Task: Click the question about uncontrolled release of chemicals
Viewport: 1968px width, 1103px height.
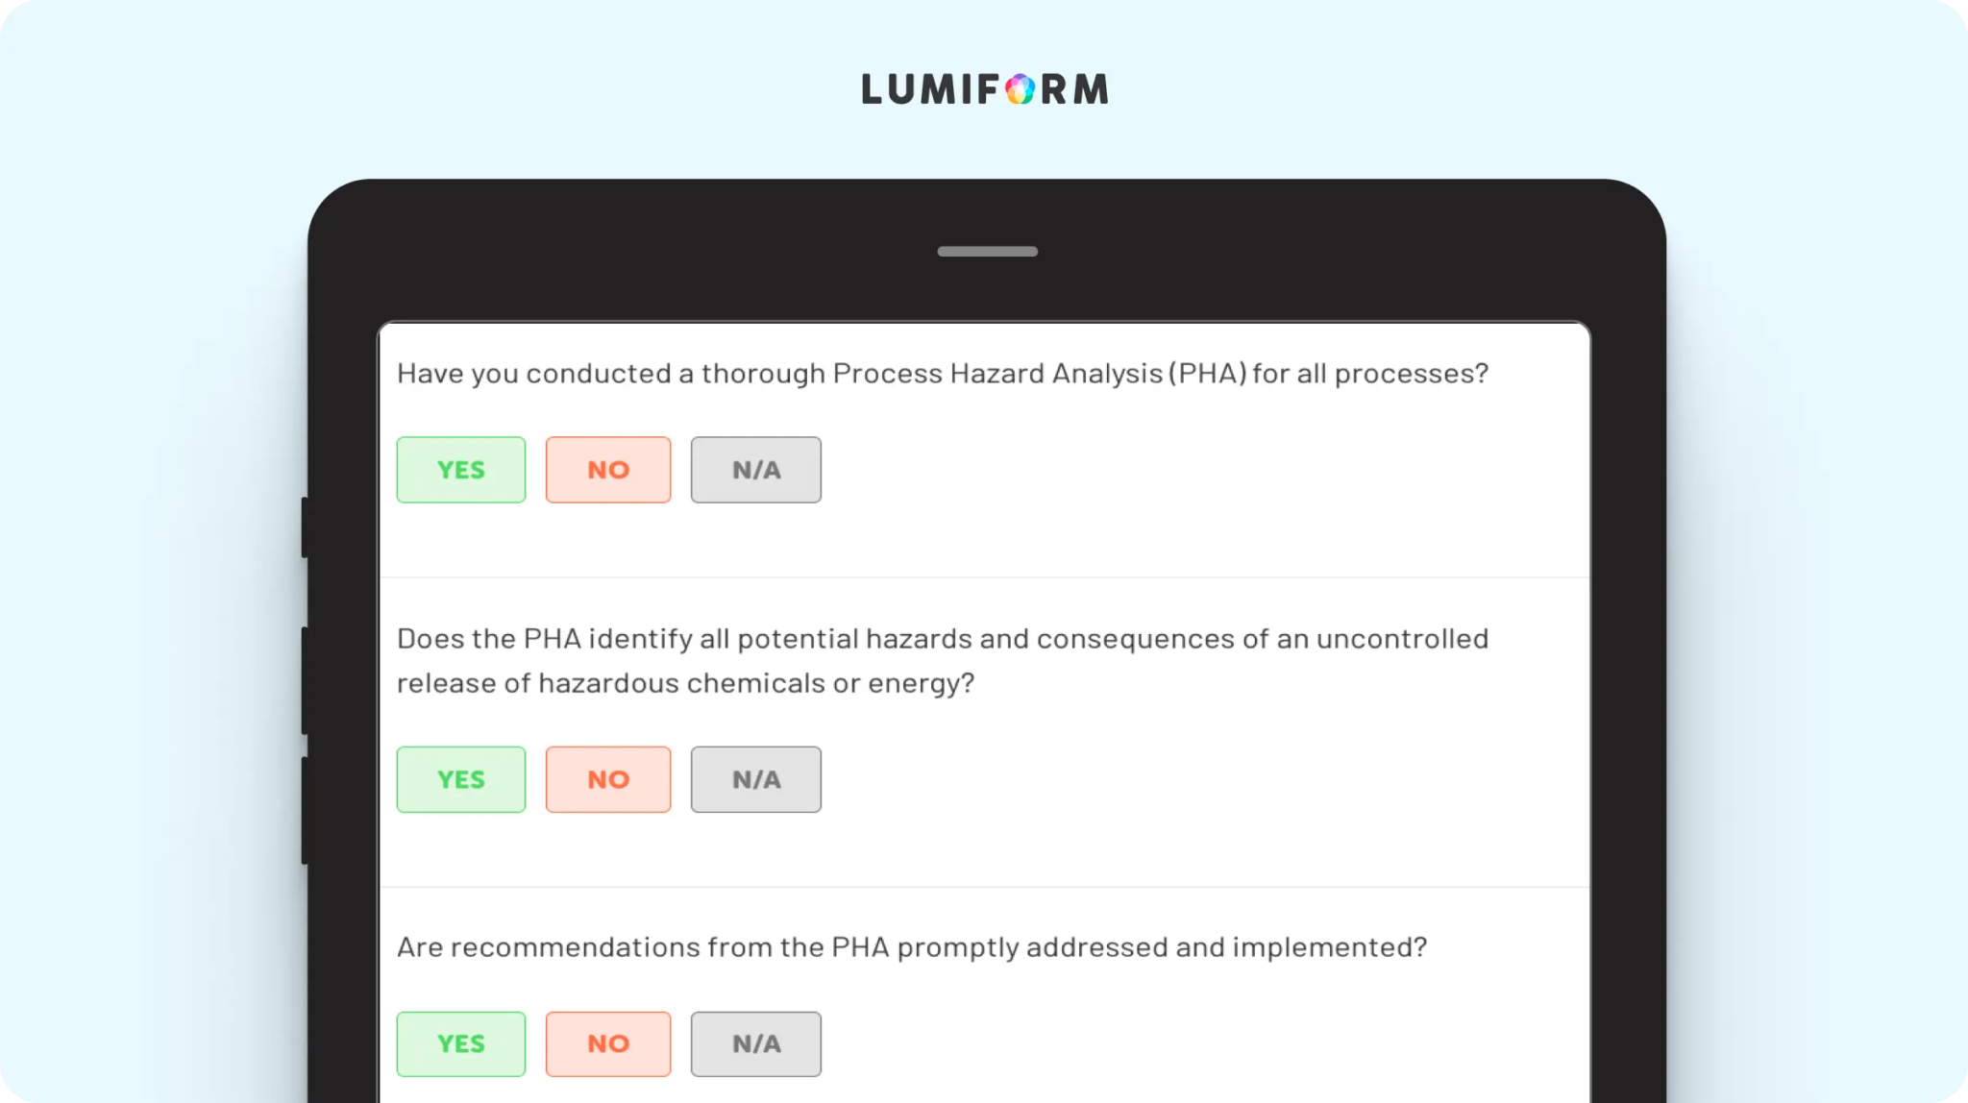Action: (x=943, y=661)
